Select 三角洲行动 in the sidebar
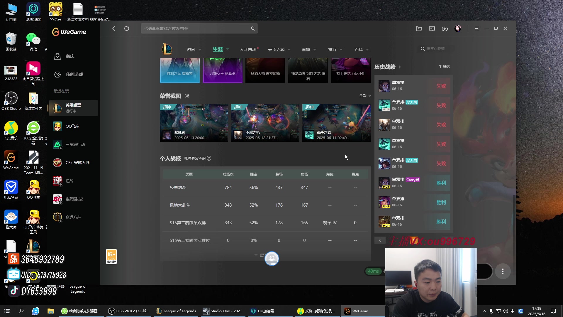This screenshot has height=317, width=563. (x=73, y=144)
